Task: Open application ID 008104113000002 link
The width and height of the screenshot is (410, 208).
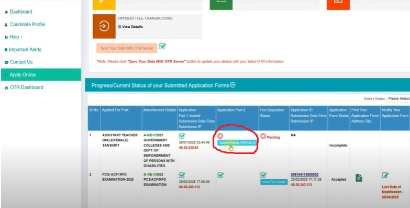Action: tap(305, 174)
